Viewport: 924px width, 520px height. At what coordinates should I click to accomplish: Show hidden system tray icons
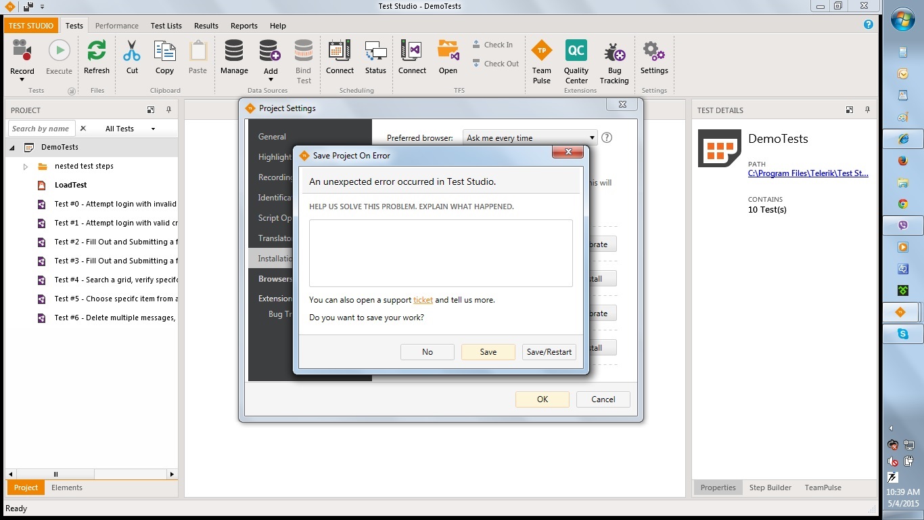(891, 428)
